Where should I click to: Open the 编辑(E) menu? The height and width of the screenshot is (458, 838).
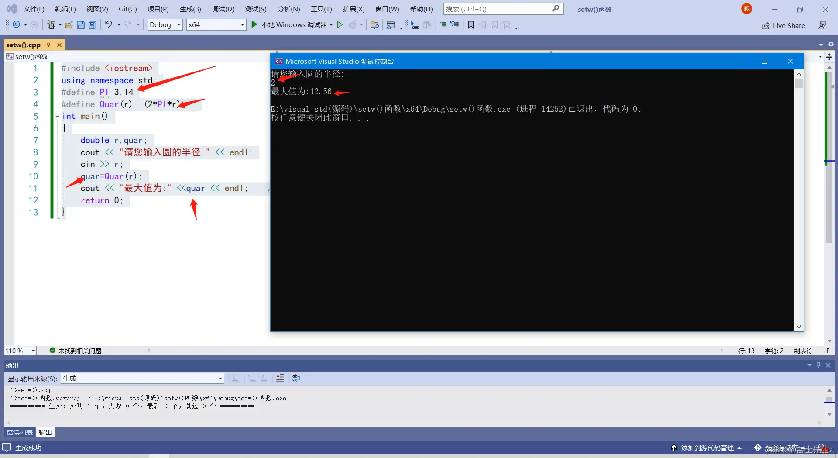pos(65,9)
